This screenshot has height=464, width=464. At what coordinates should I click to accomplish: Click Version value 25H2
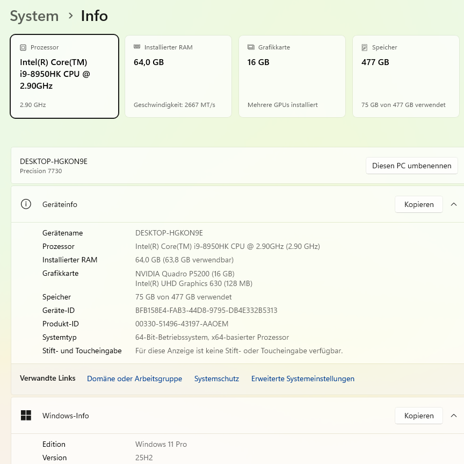(144, 458)
